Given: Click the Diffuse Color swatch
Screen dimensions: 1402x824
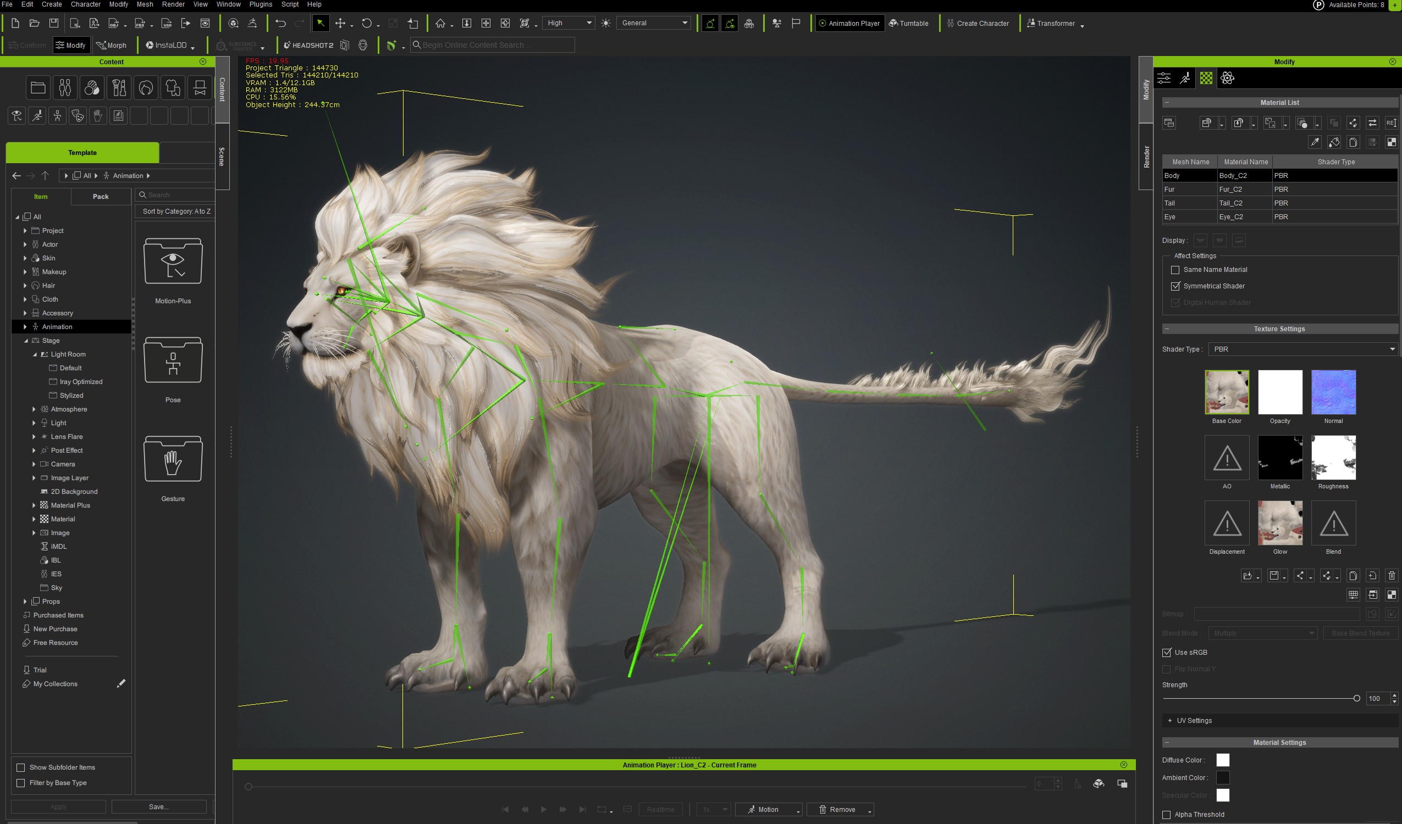Looking at the screenshot, I should 1222,760.
